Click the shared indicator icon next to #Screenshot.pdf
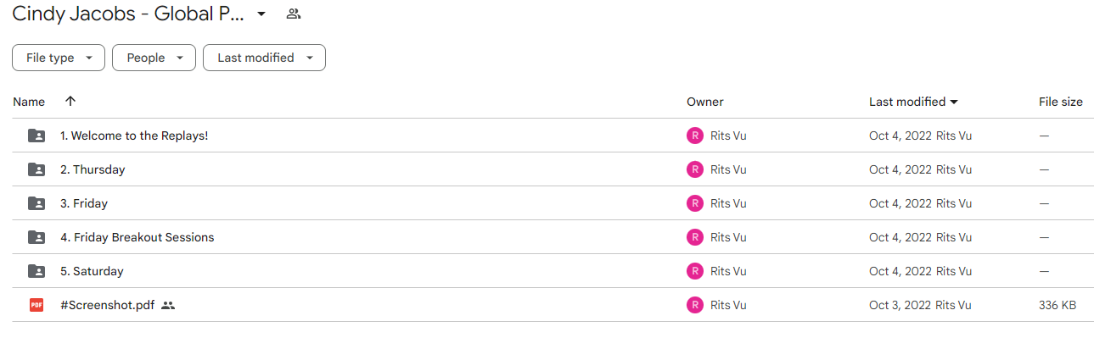1094x349 pixels. pos(168,305)
